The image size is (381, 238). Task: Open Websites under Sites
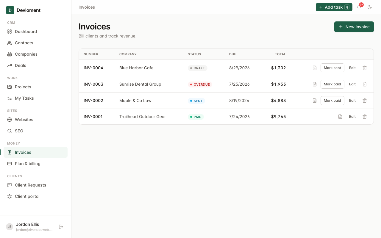point(35,120)
